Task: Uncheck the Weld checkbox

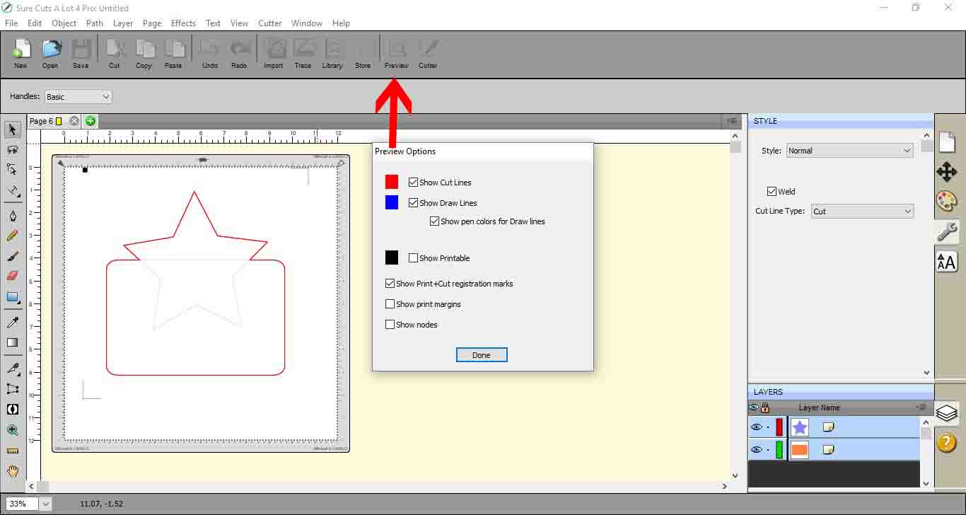Action: [x=772, y=192]
